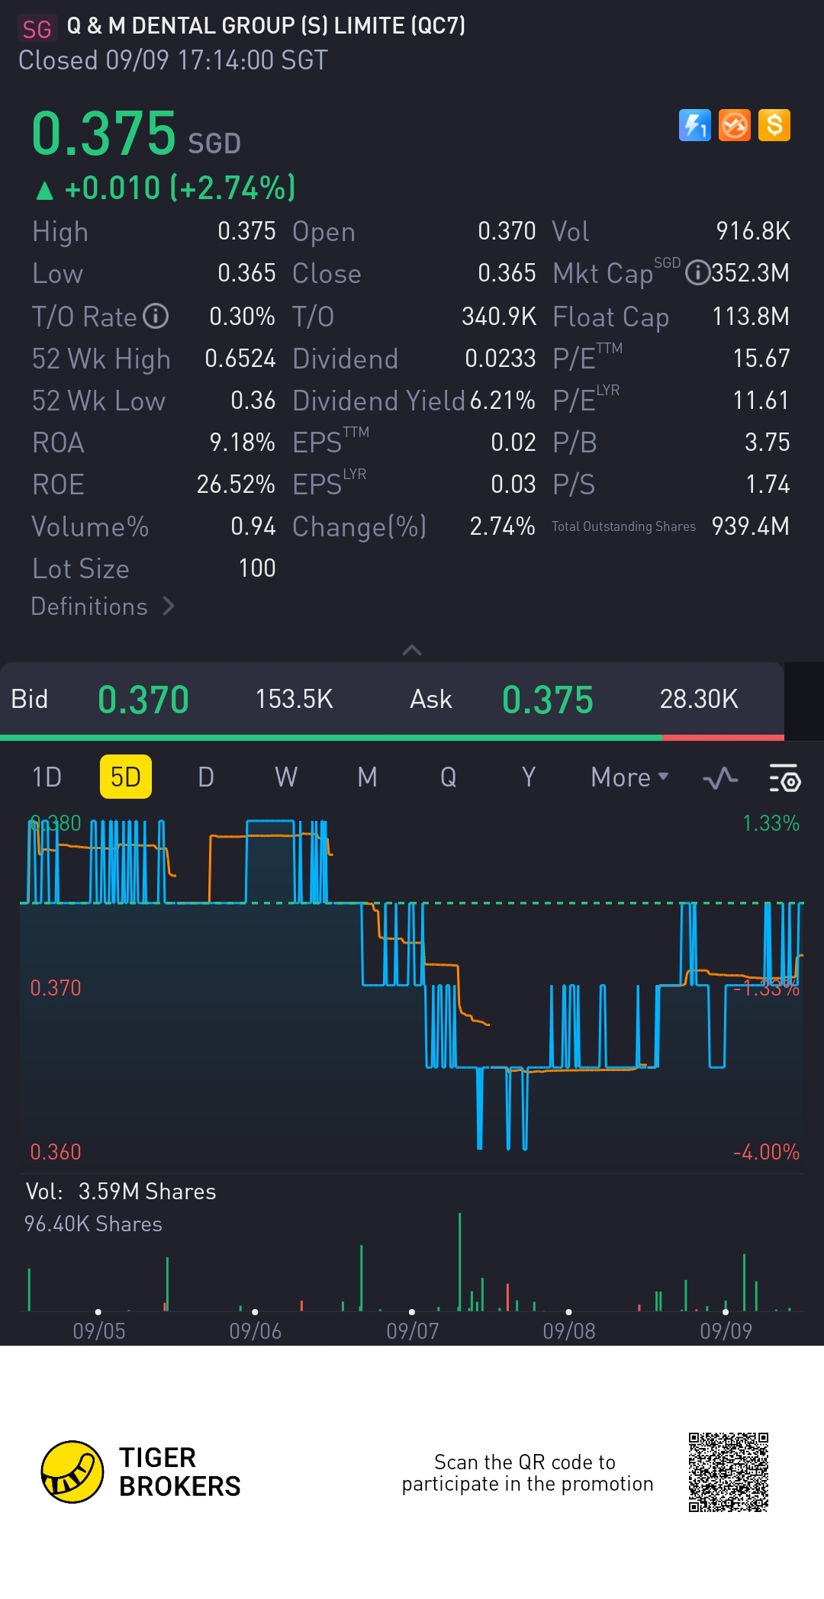Switch to the weekly W tab
824x1599 pixels.
click(x=286, y=777)
